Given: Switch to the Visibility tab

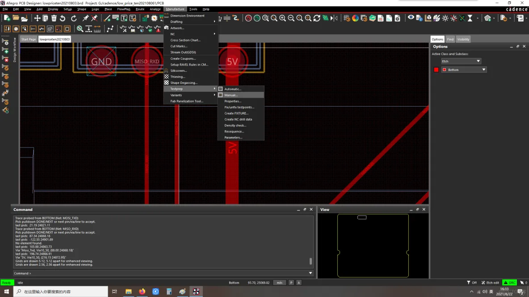Looking at the screenshot, I should point(463,39).
